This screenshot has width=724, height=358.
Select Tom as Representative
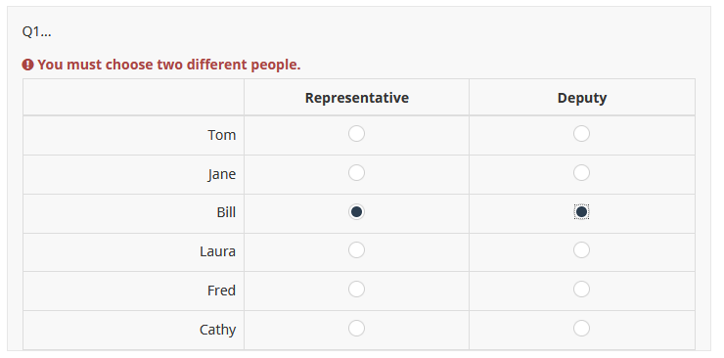point(356,134)
